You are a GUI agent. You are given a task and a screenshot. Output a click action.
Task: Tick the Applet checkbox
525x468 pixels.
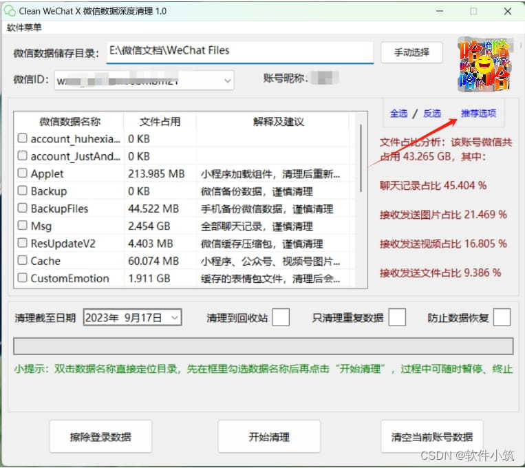[23, 173]
